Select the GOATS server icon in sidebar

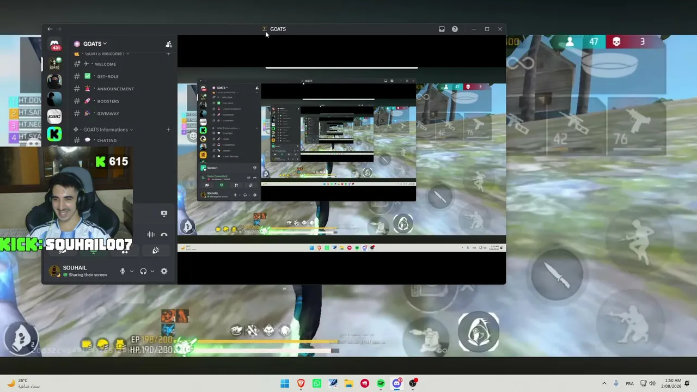point(54,64)
